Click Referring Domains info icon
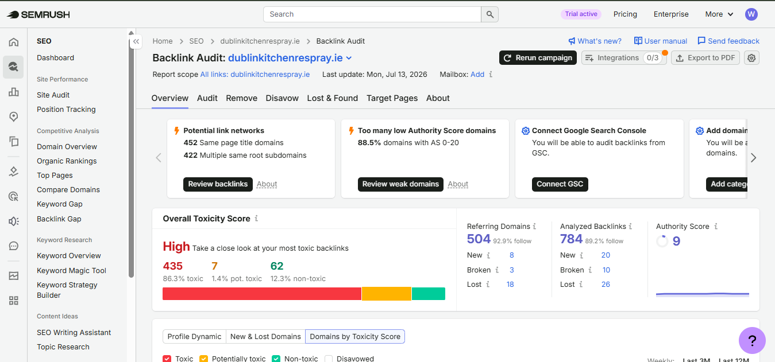Image resolution: width=775 pixels, height=362 pixels. click(534, 227)
